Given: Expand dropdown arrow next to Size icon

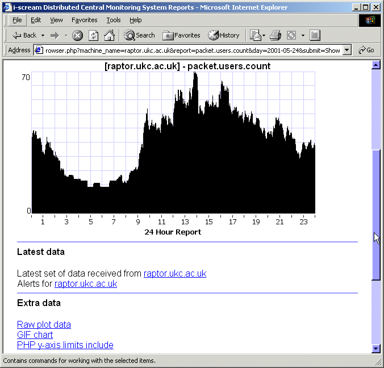Looking at the screenshot, I should coord(303,36).
